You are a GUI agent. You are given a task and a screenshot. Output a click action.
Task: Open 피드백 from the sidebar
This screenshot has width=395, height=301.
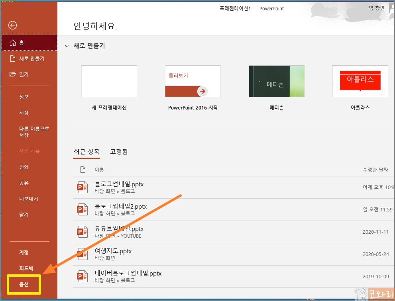(x=29, y=268)
